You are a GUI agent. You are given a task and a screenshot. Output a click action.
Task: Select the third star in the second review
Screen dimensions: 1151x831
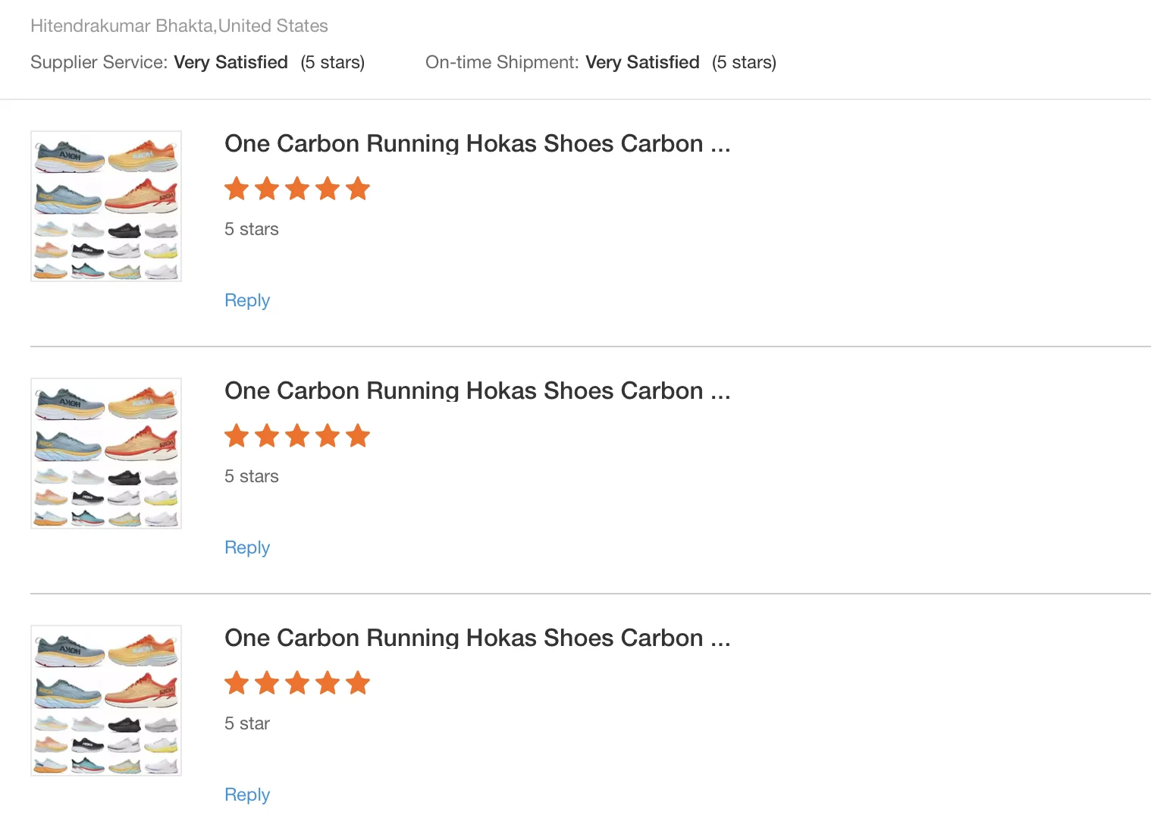coord(297,436)
